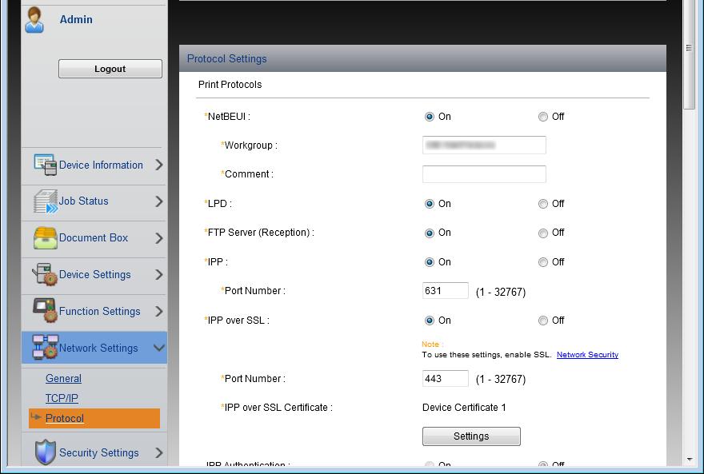Go to General network settings
The height and width of the screenshot is (474, 704).
(63, 379)
